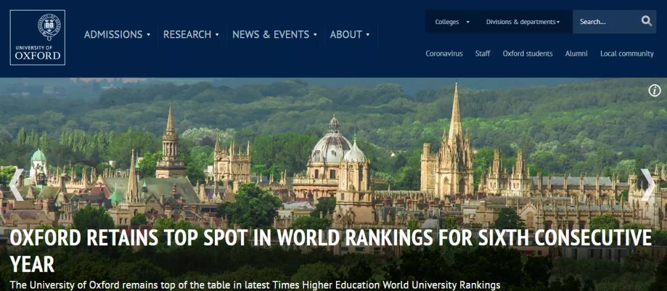
Task: Click the Times Higher Education rankings subtitle
Action: tap(254, 285)
